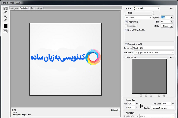Viewport: 178px width, 118px height.
Task: Open the Quality slider arrow
Action: pyautogui.click(x=171, y=18)
